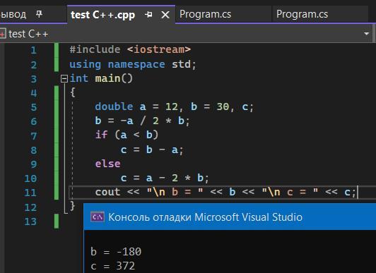Open the Вывод tab

click(13, 15)
